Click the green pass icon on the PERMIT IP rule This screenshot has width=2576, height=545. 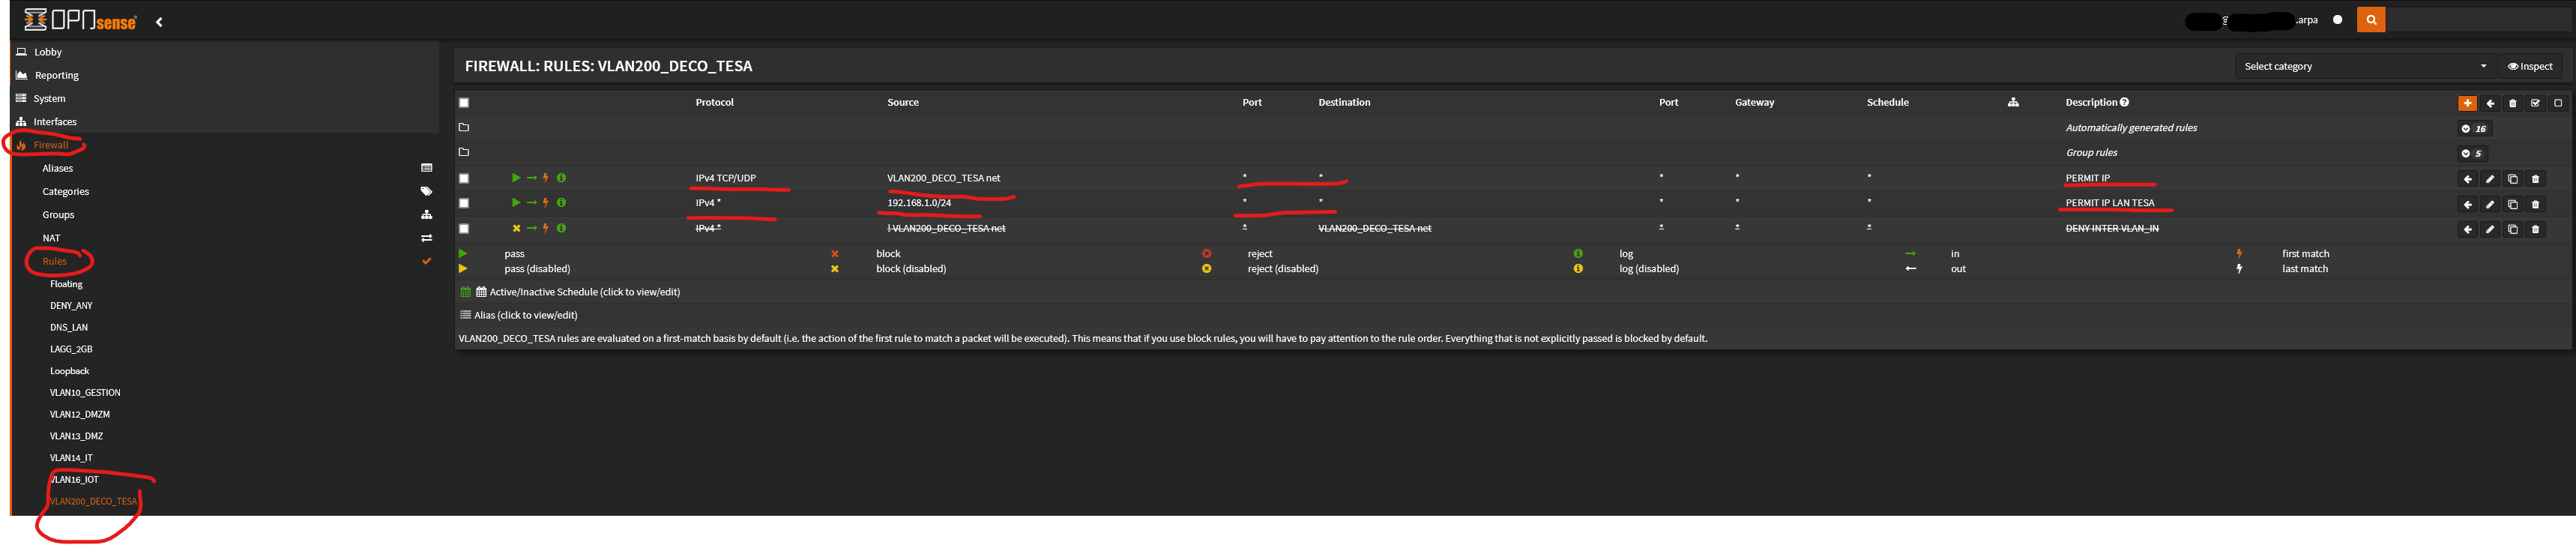(x=516, y=178)
